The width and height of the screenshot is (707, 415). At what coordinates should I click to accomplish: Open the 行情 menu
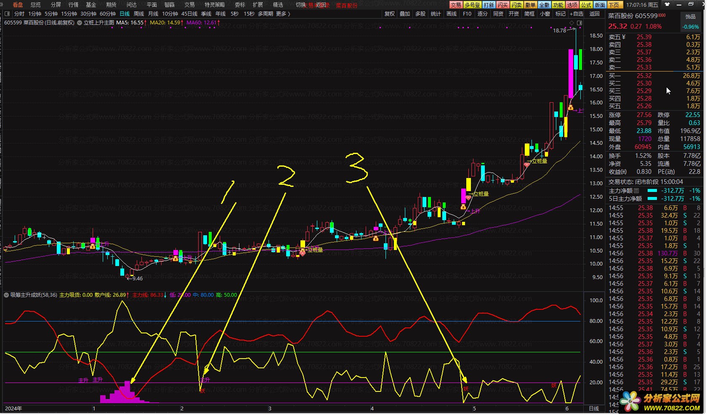pos(73,5)
